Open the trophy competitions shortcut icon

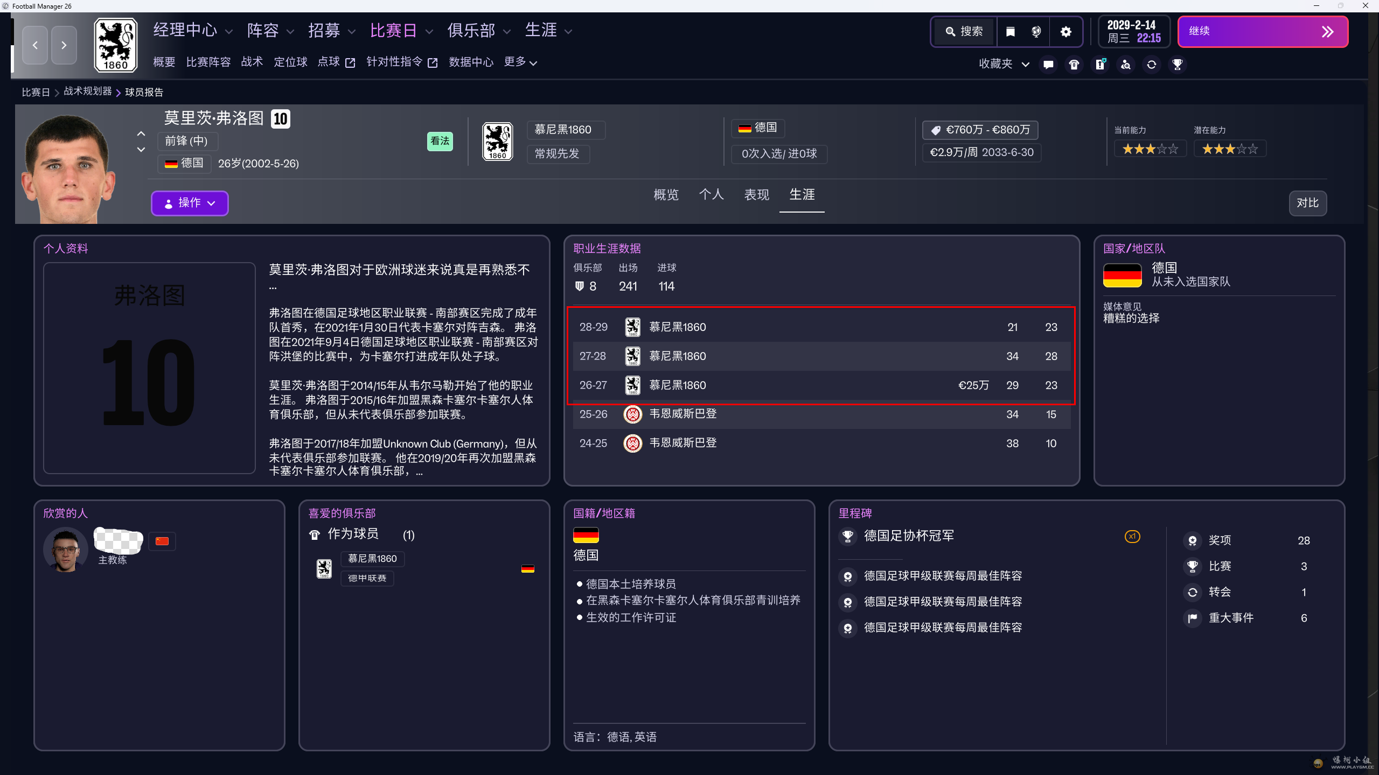click(x=1178, y=65)
